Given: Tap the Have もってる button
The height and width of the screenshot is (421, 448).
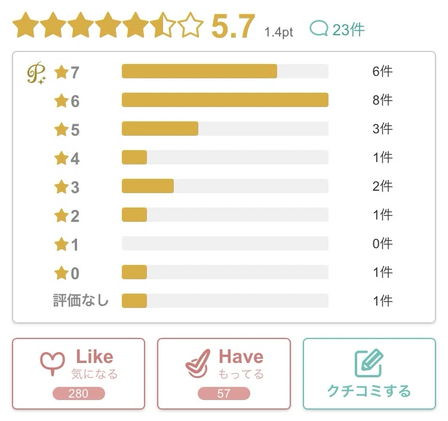Looking at the screenshot, I should [224, 374].
